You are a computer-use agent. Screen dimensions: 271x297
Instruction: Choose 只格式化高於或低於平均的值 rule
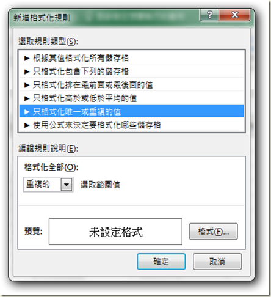[x=131, y=98]
